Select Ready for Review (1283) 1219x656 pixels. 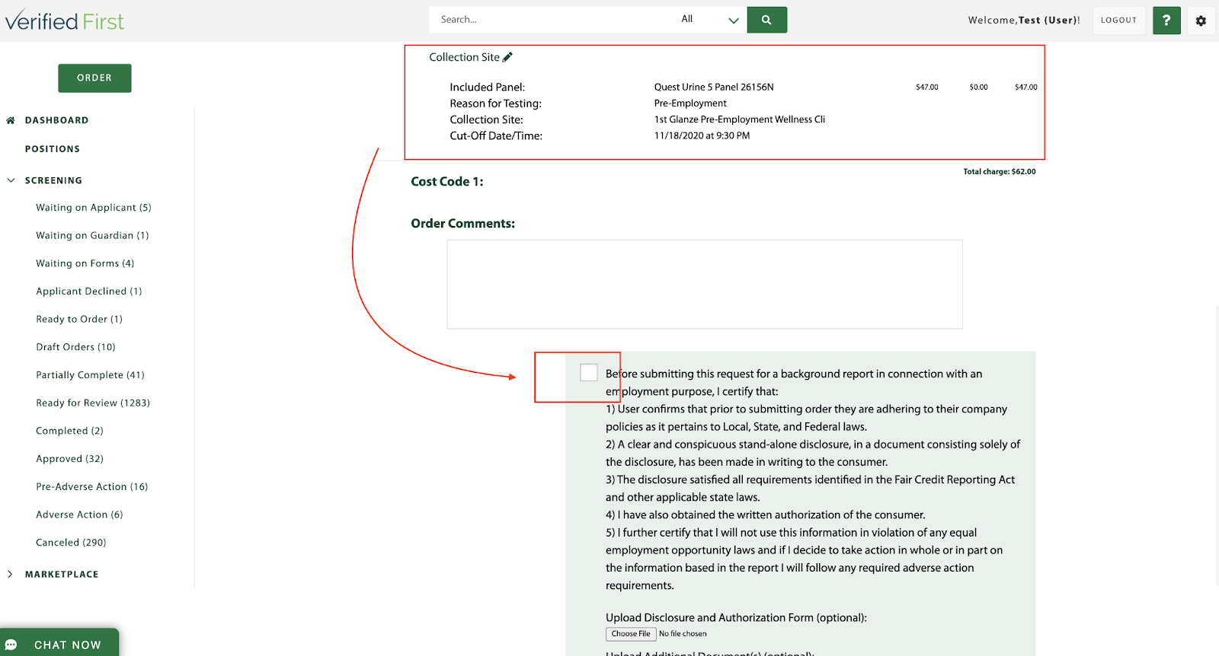point(92,403)
